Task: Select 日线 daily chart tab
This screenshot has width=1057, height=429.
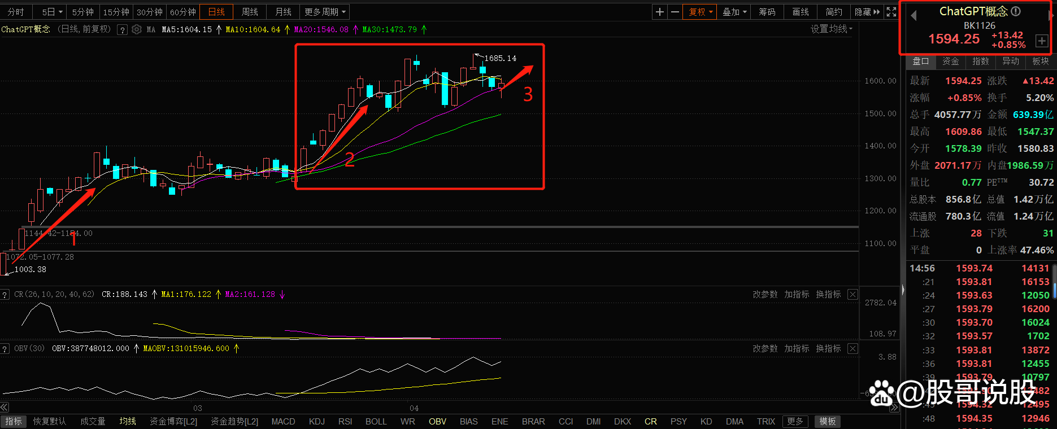Action: tap(216, 12)
